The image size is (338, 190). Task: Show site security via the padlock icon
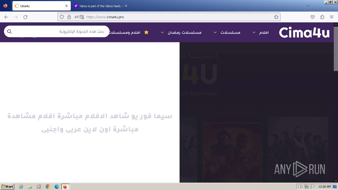(x=69, y=17)
